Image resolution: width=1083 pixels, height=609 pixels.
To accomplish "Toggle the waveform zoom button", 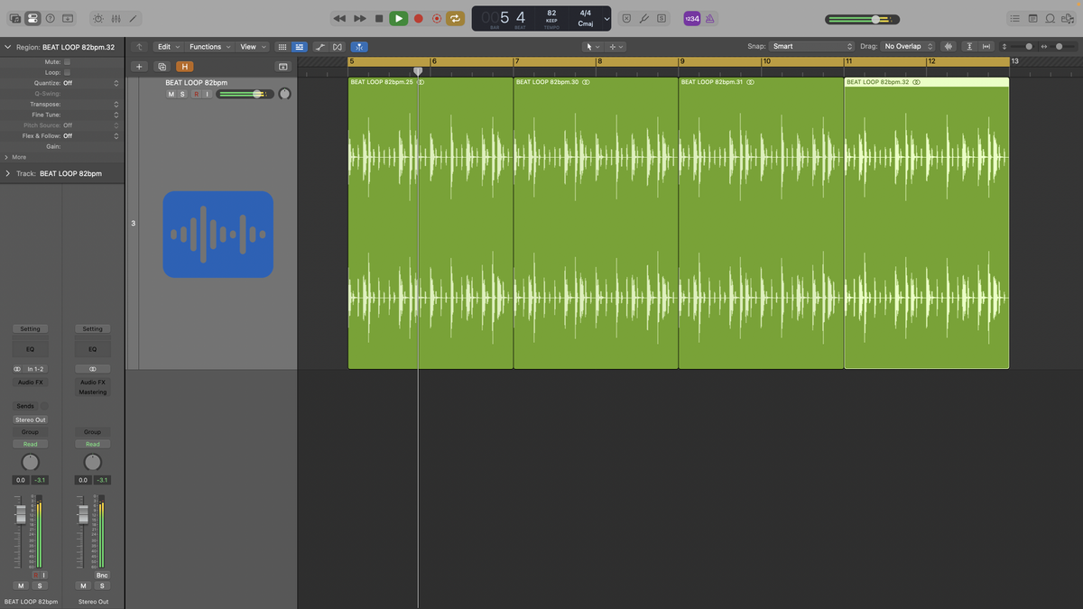I will point(949,47).
